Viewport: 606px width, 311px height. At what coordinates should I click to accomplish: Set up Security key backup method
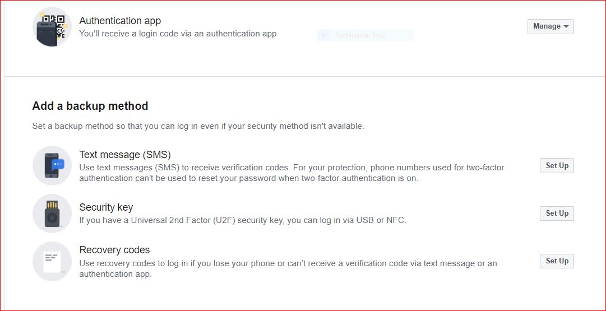coord(557,213)
